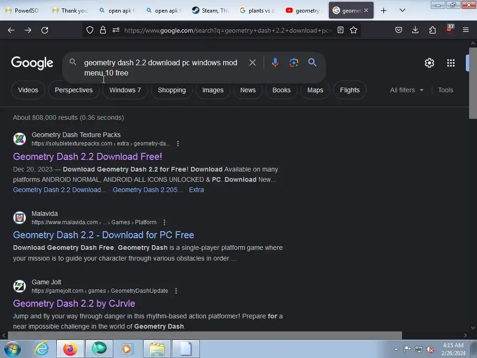Open media player taskbar icon
The height and width of the screenshot is (358, 477).
click(128, 349)
